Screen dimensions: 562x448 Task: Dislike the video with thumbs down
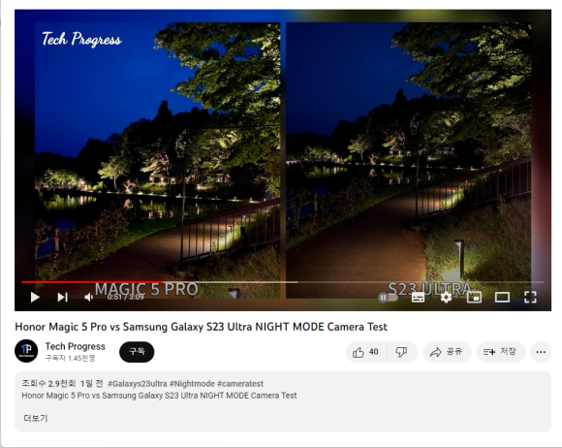coord(401,352)
